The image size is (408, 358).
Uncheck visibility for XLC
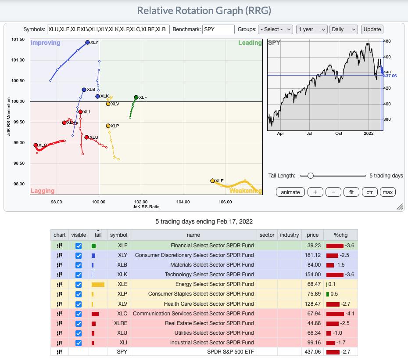coord(79,314)
